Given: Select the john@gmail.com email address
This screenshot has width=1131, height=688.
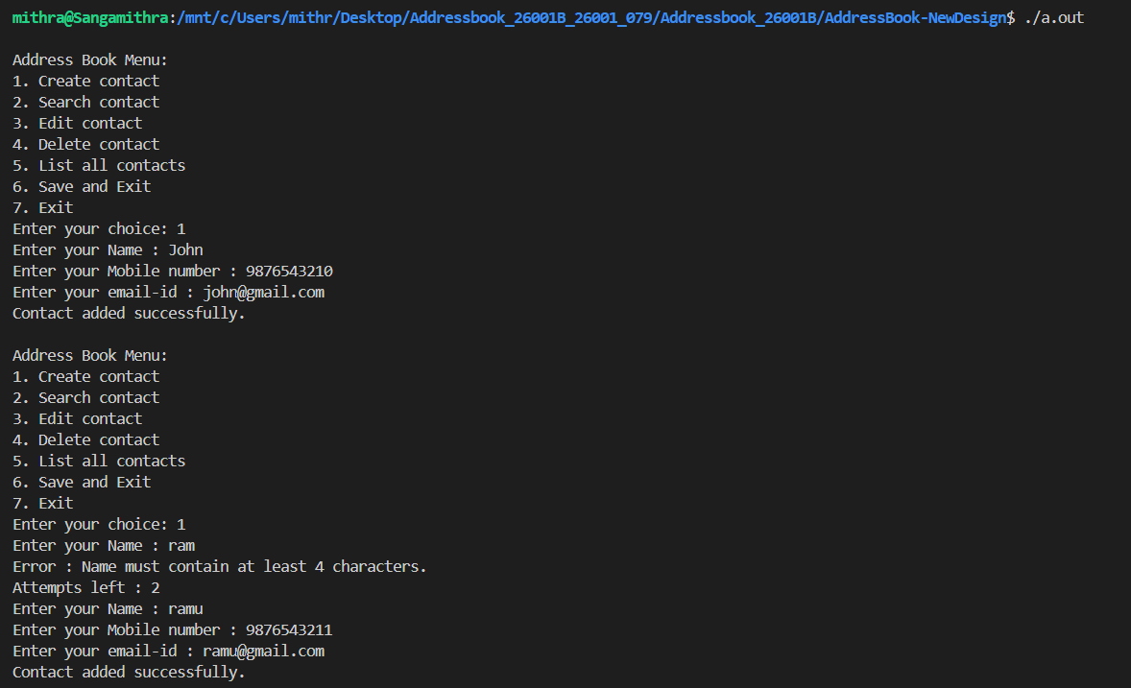Looking at the screenshot, I should [263, 292].
